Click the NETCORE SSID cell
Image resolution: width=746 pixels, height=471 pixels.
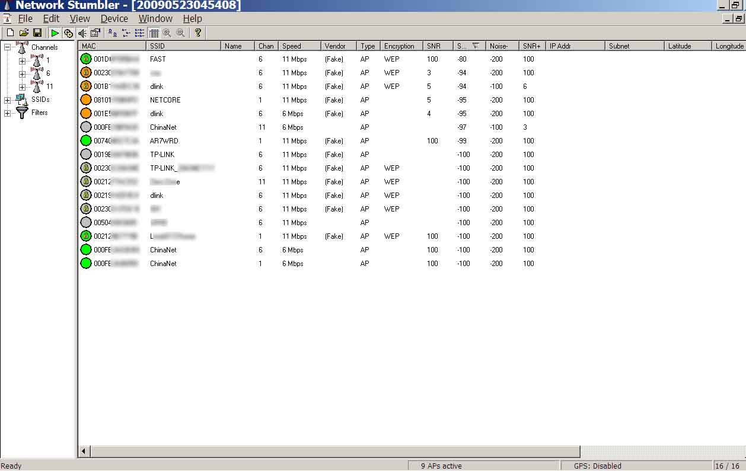(165, 100)
